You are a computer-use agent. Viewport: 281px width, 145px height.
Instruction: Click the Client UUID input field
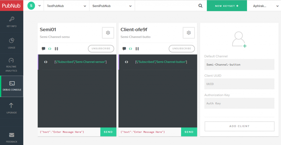239,84
